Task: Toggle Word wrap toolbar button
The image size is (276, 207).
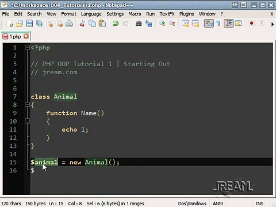Action: [209, 24]
